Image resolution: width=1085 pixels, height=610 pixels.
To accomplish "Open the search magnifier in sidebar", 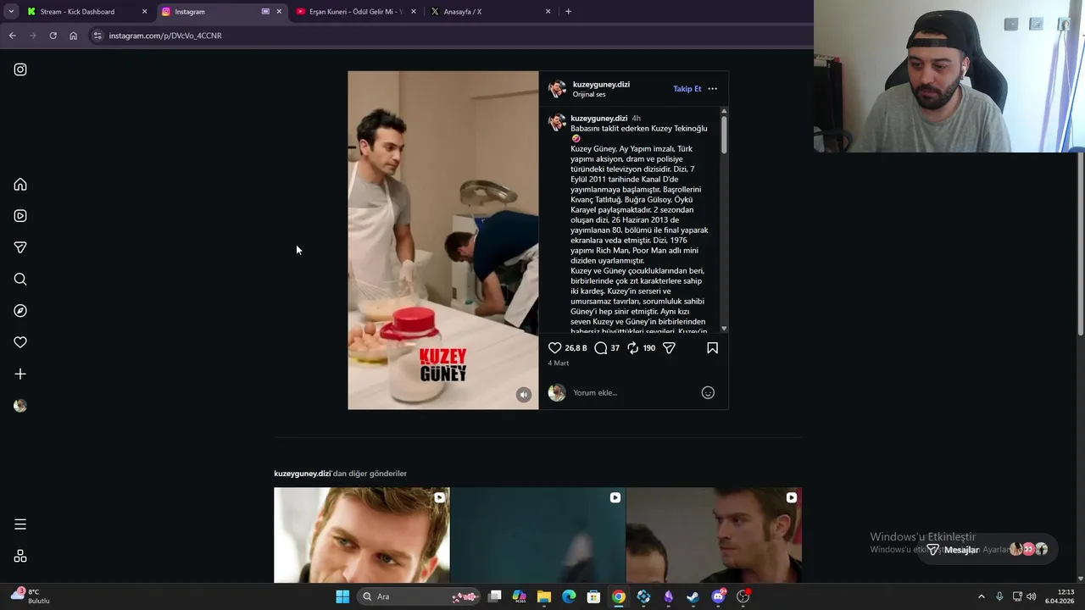I will pos(20,280).
